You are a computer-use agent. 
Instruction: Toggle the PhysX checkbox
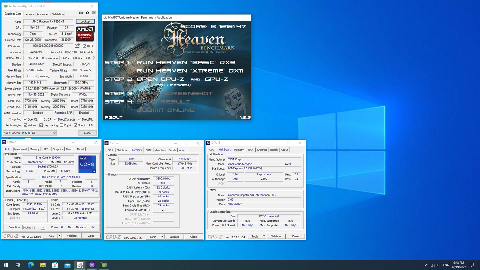61,125
